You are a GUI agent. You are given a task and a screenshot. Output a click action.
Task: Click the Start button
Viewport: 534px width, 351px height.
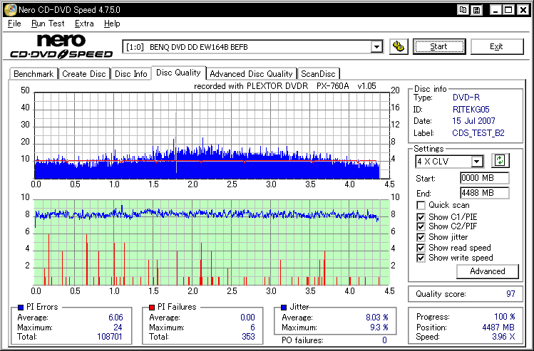point(439,46)
